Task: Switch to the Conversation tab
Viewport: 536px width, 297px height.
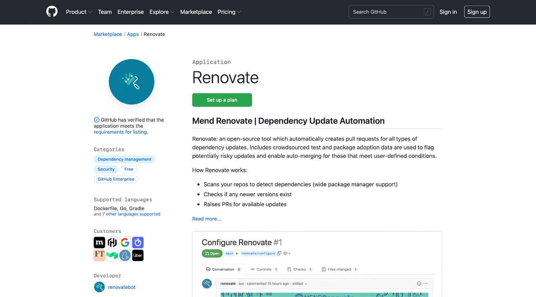Action: [224, 269]
